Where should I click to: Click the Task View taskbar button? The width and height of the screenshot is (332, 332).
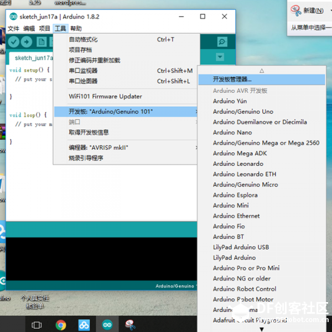(x=37, y=325)
